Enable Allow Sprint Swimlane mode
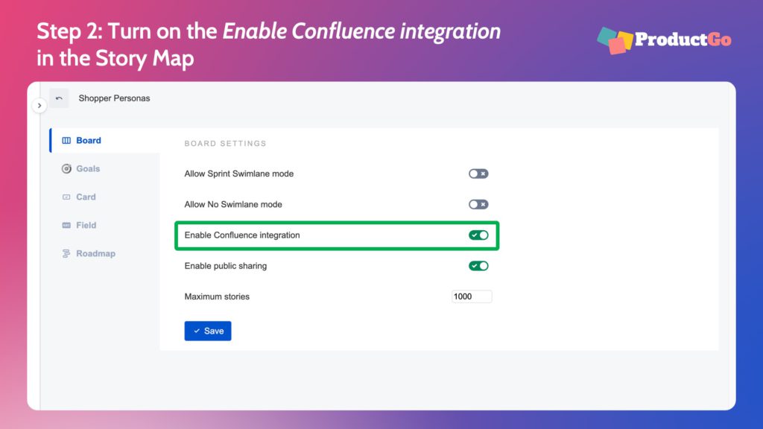This screenshot has height=429, width=763. (x=478, y=174)
